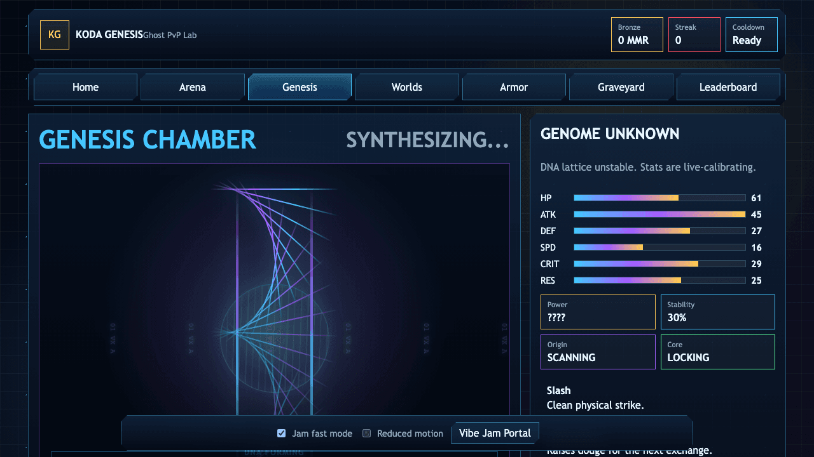Disable the Jam fast mode checkbox
This screenshot has width=814, height=457.
[x=281, y=434]
